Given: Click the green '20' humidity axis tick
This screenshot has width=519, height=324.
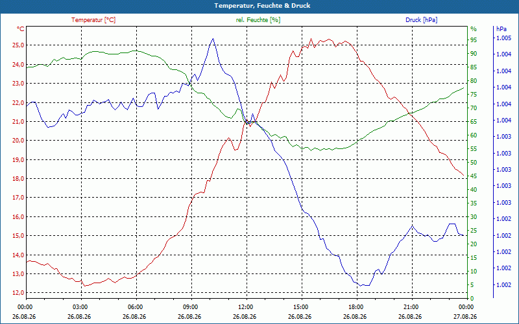Looking at the screenshot, I should 474,244.
